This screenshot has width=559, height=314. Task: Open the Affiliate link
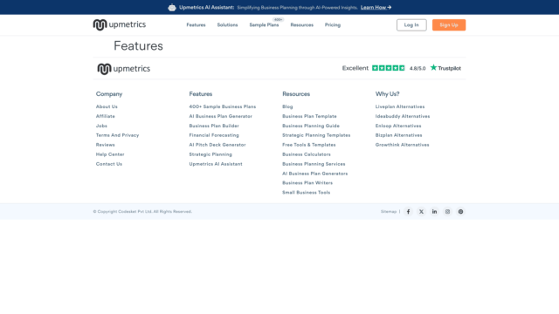pyautogui.click(x=105, y=116)
